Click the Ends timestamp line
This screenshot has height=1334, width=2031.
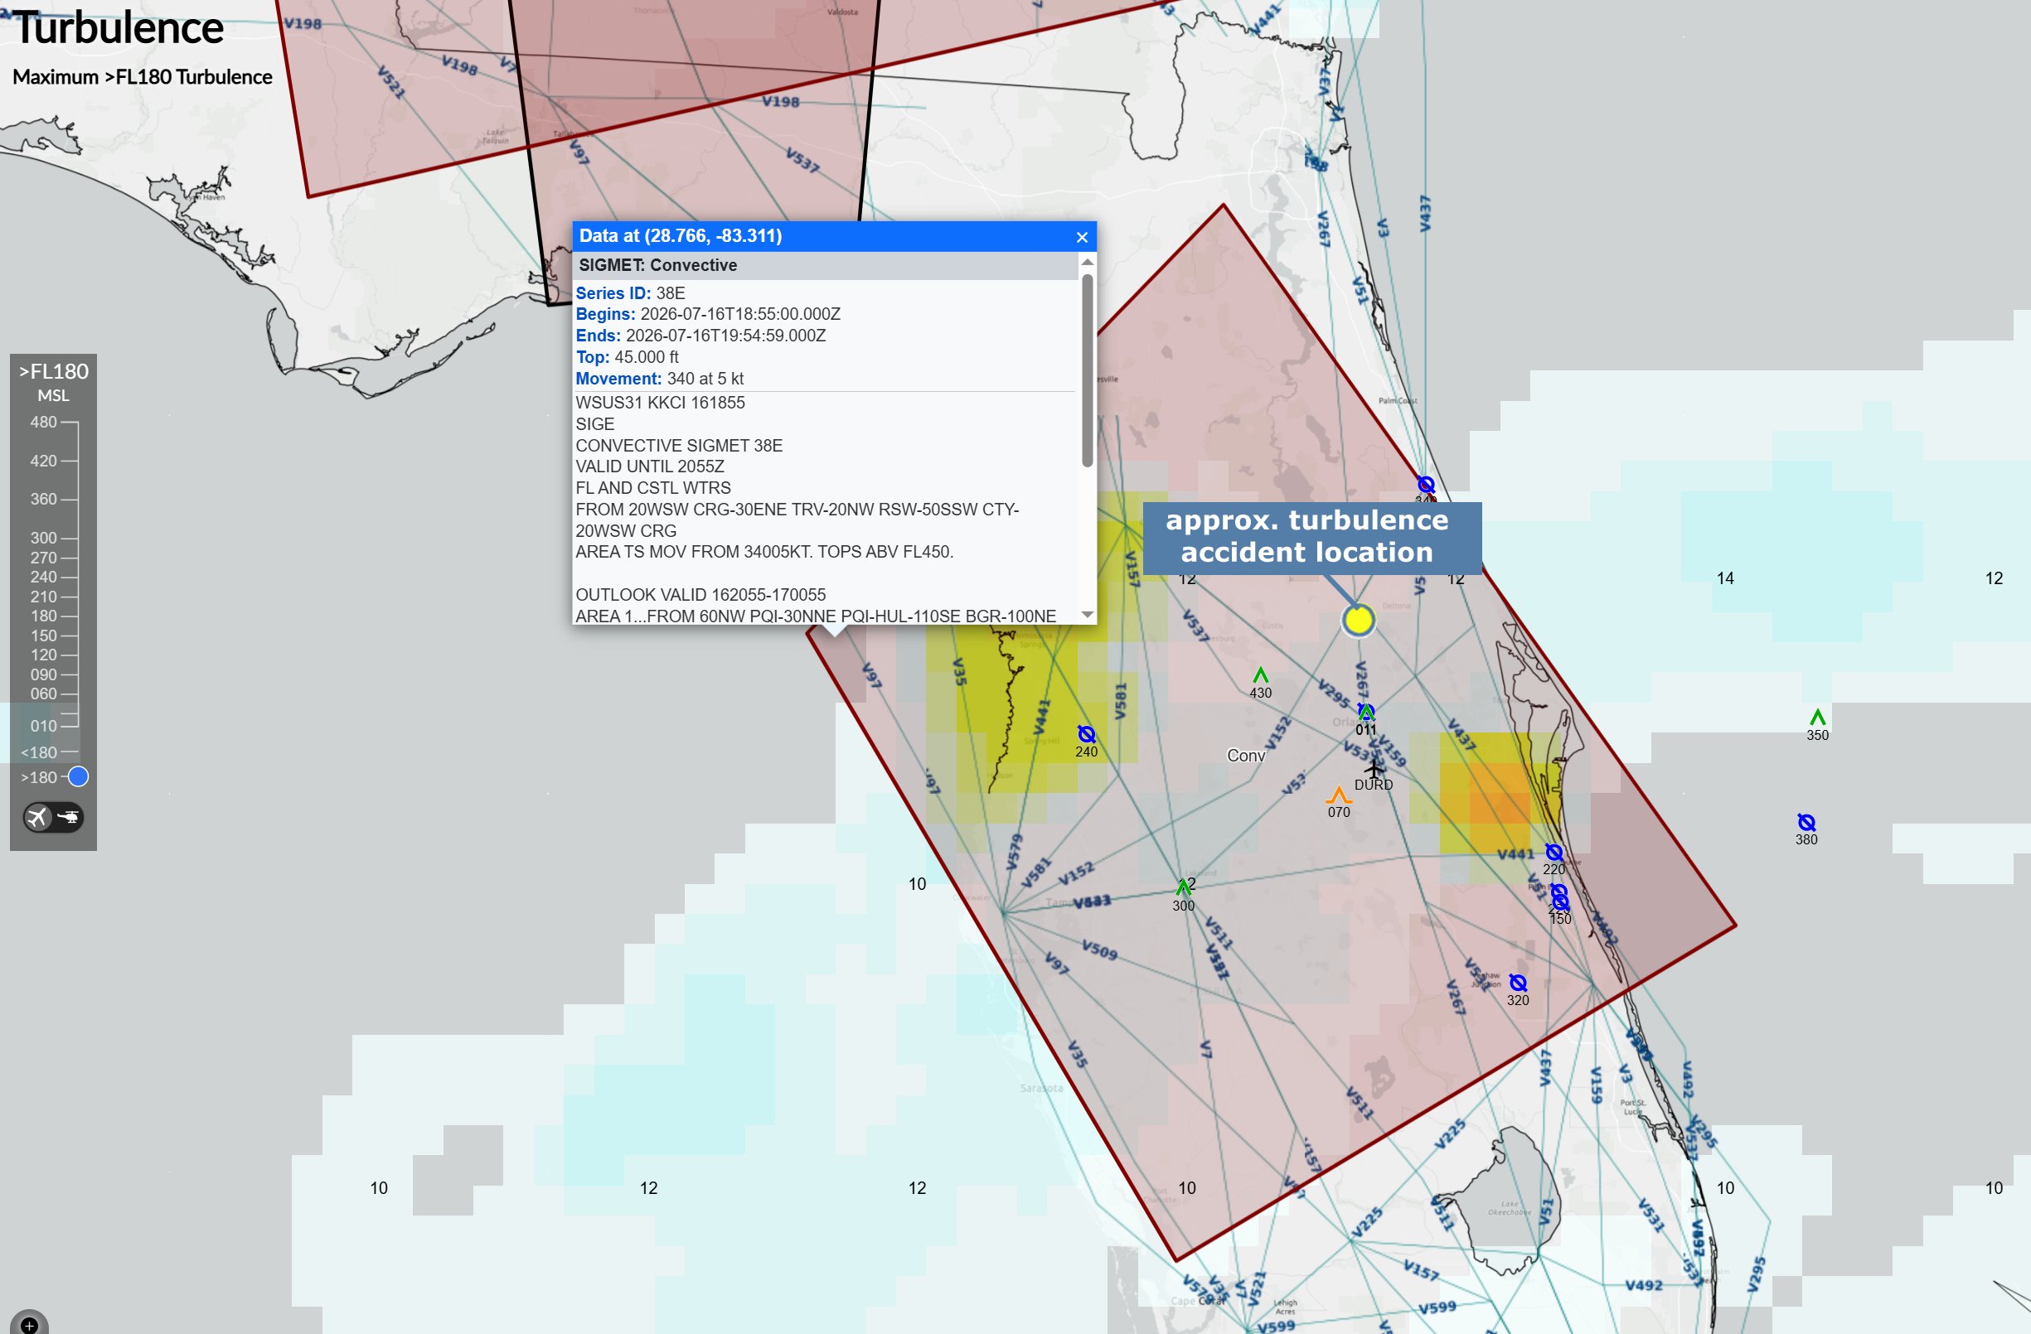(x=700, y=336)
